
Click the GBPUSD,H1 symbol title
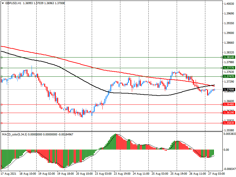13,3
